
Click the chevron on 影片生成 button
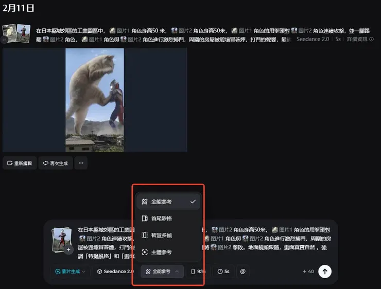pos(83,272)
